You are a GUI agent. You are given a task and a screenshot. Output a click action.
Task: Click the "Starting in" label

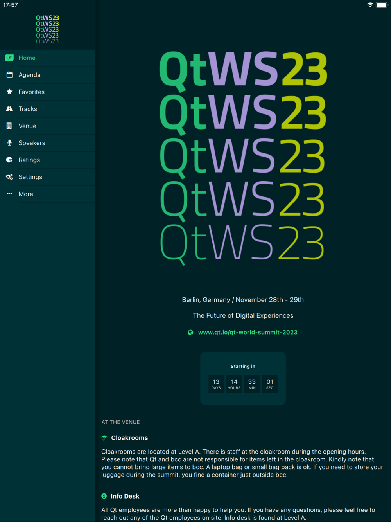coord(243,366)
